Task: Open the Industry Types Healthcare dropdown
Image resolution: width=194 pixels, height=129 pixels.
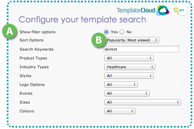Action: (130, 67)
